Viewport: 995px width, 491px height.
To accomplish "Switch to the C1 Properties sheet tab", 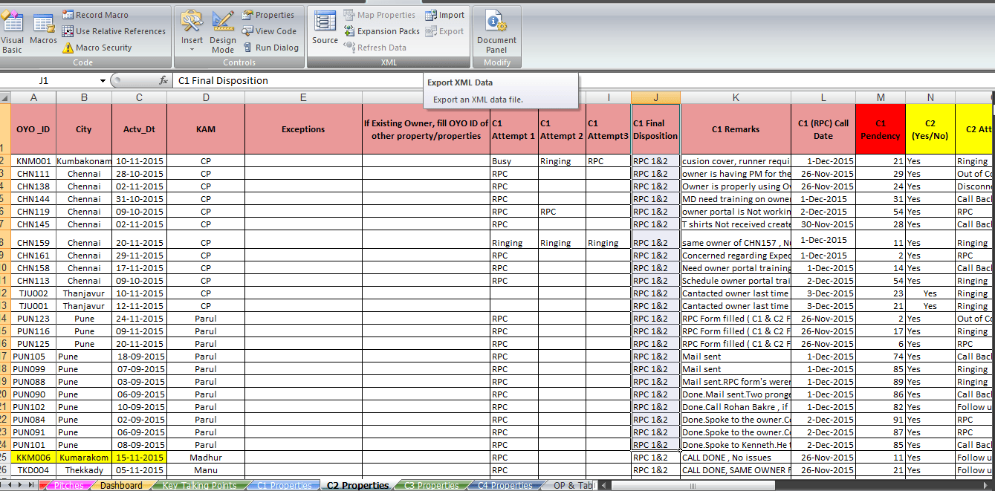I will click(284, 485).
